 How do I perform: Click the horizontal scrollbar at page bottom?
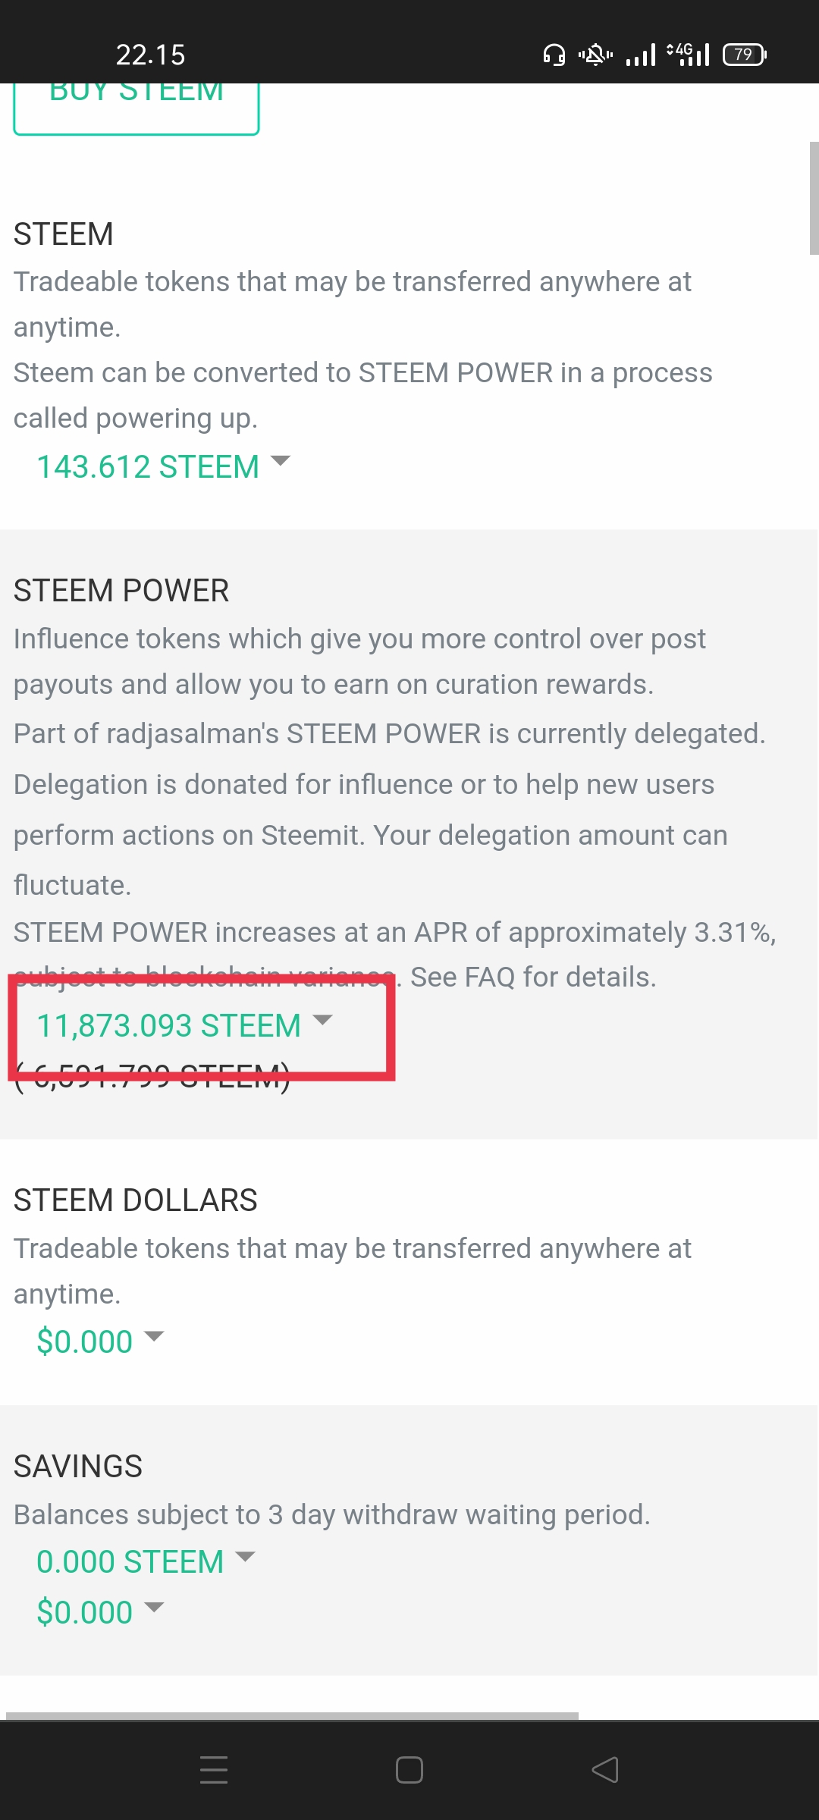[x=292, y=1715]
